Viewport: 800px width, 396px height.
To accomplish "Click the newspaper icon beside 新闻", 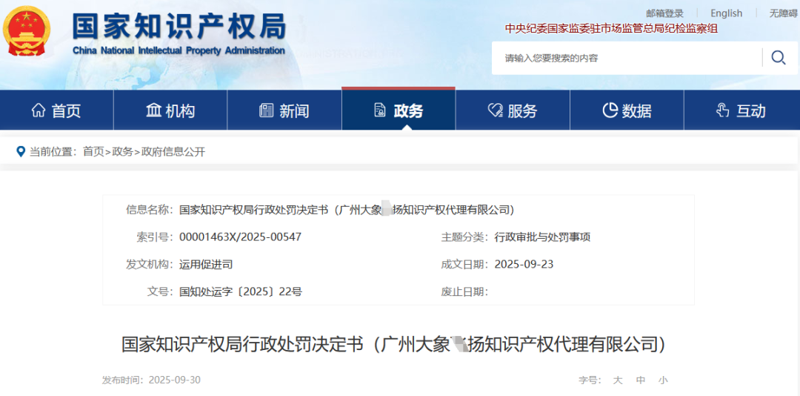I will 267,110.
